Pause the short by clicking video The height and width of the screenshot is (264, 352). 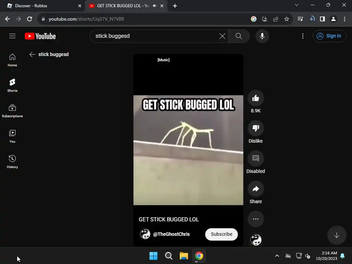point(188,150)
